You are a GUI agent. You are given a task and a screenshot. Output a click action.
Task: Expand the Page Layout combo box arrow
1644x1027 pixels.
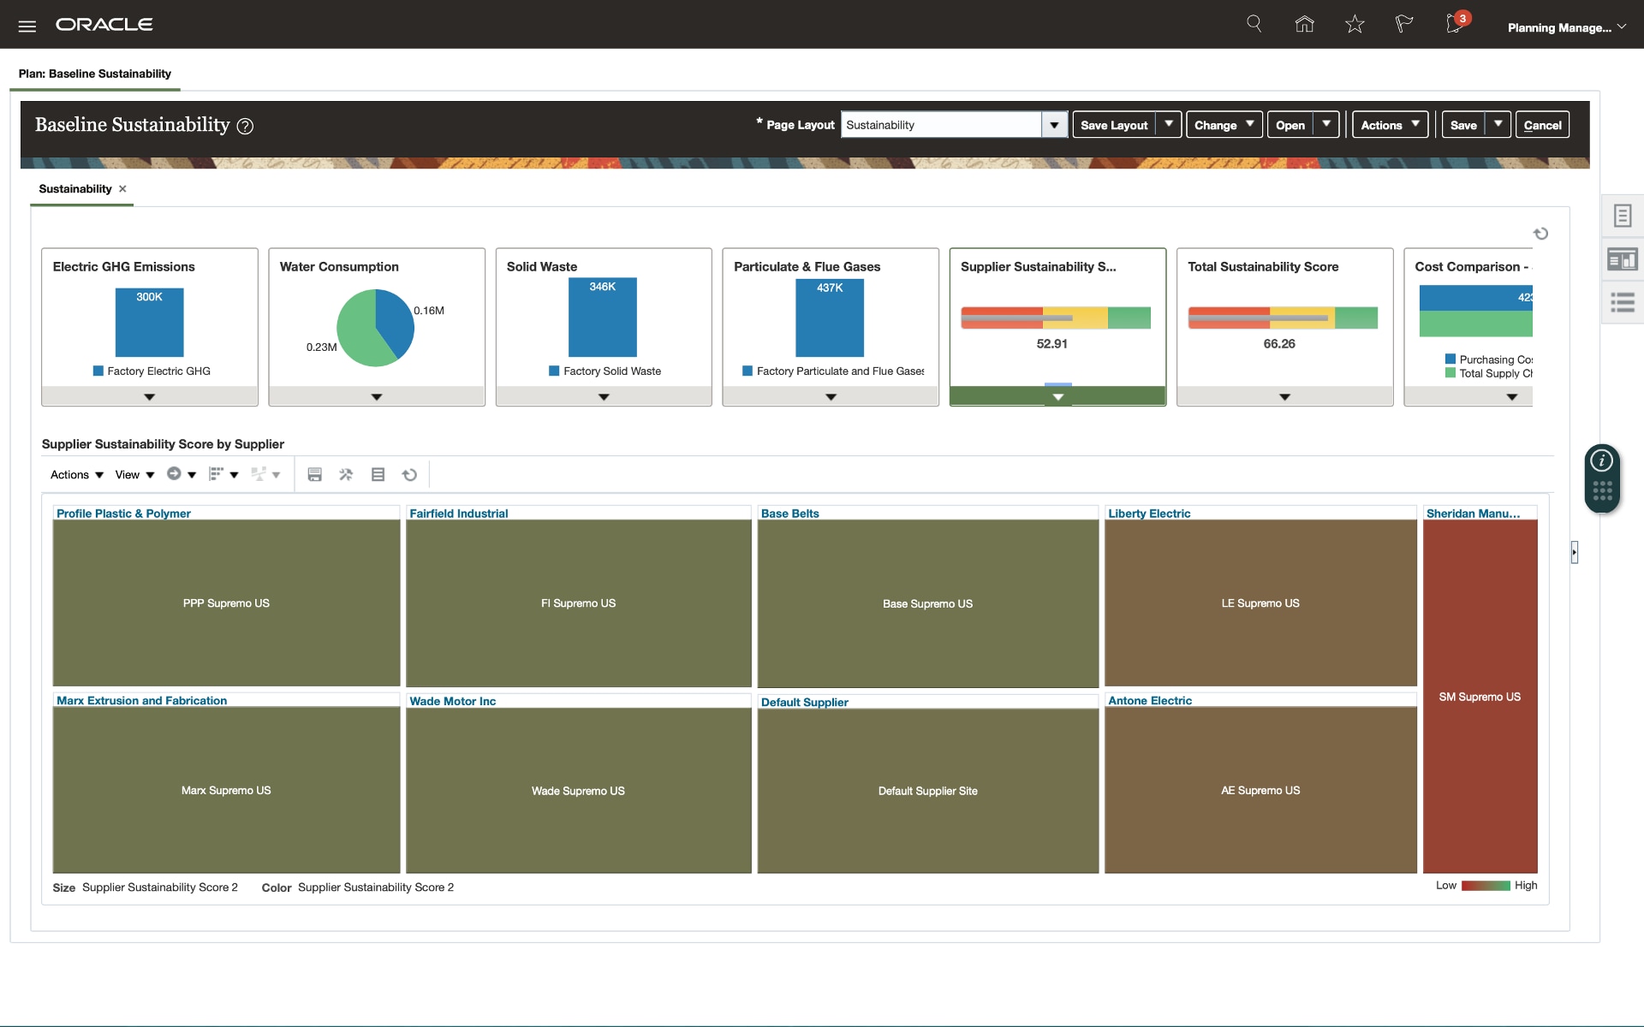click(x=1054, y=125)
